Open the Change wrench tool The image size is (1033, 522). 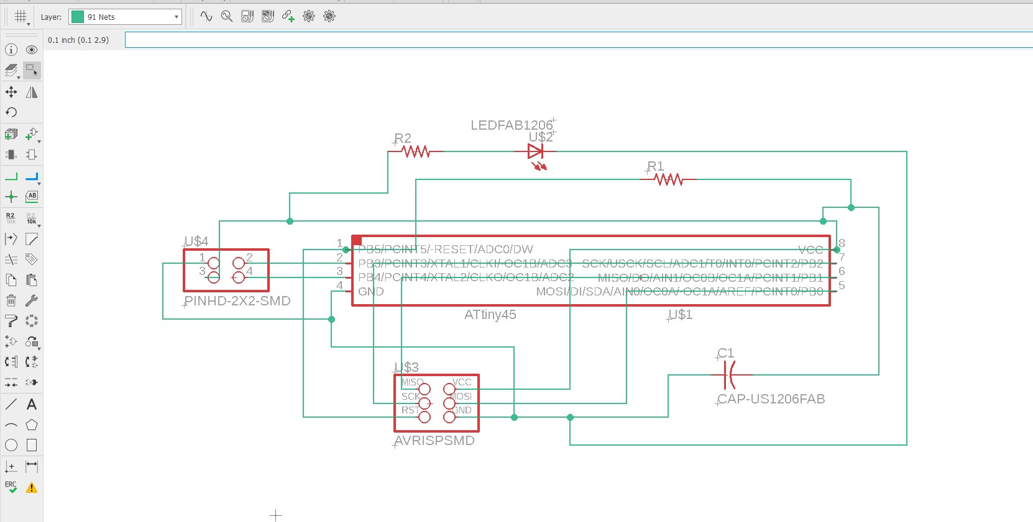coord(32,300)
